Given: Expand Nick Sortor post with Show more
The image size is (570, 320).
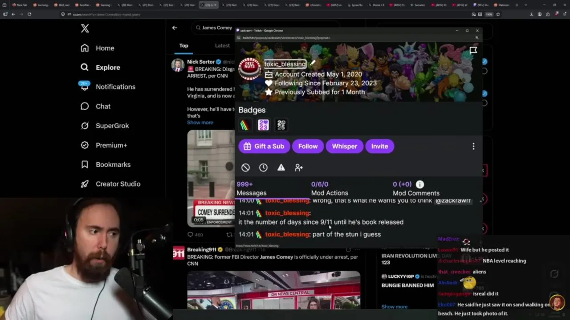Looking at the screenshot, I should click(x=200, y=123).
